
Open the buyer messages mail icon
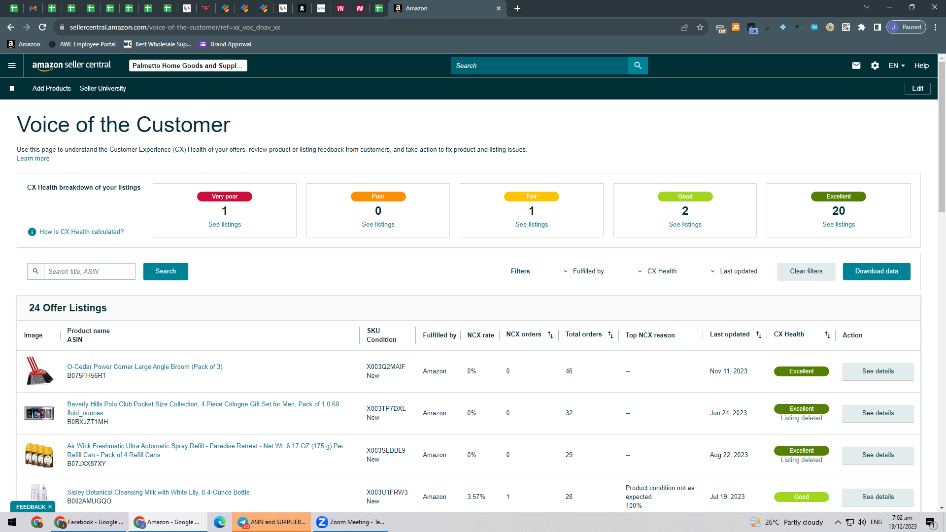tap(856, 66)
